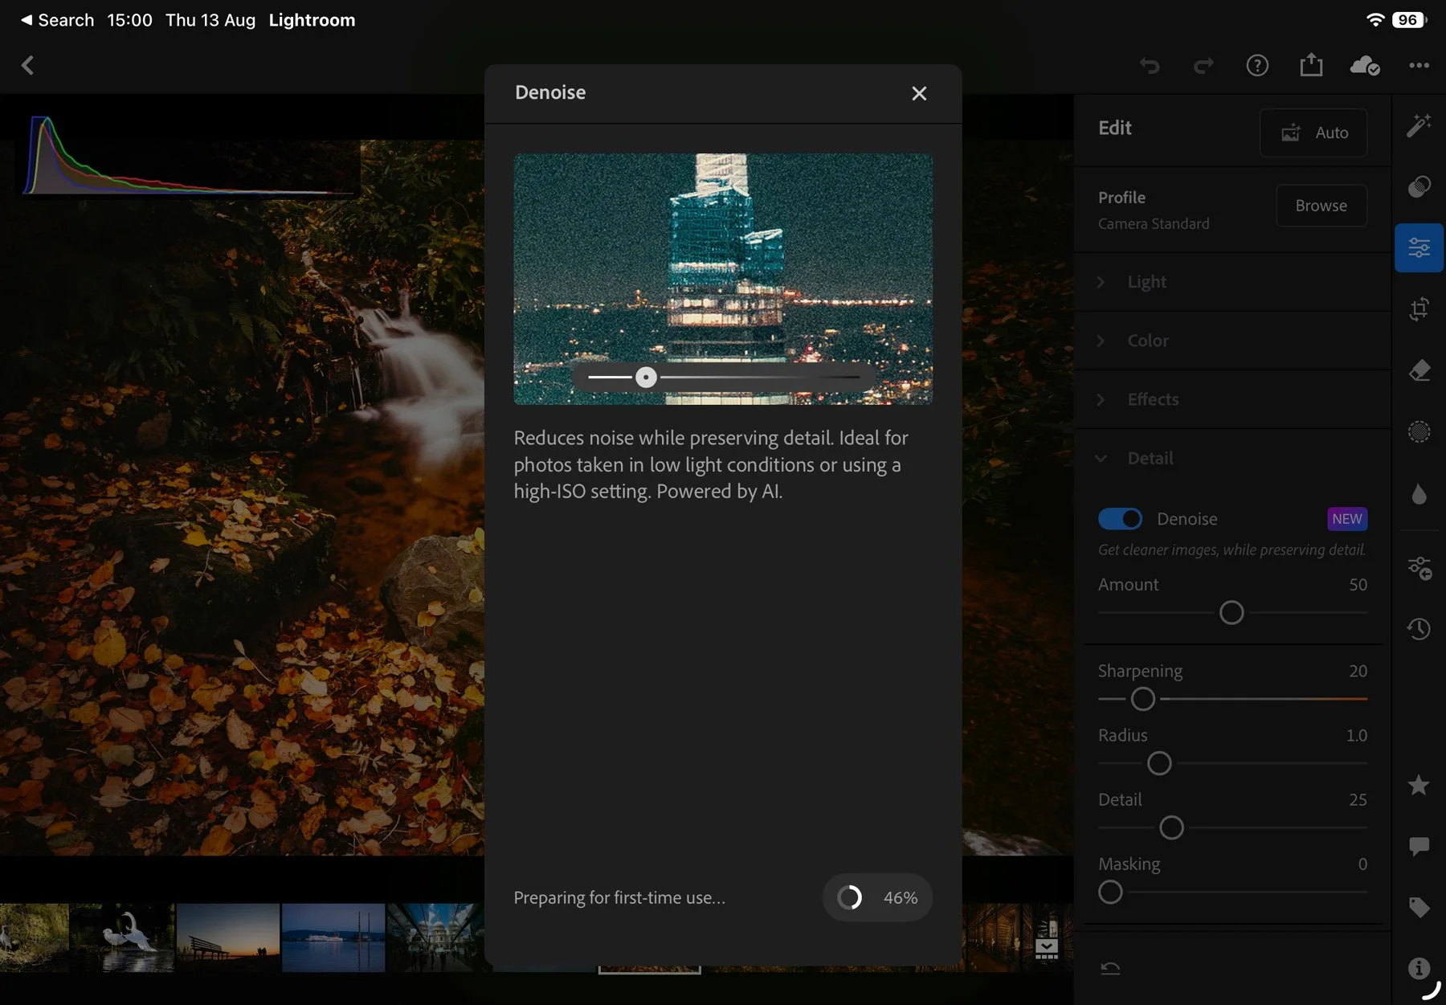Click the Masking slider handle
This screenshot has height=1005, width=1446.
pyautogui.click(x=1110, y=892)
